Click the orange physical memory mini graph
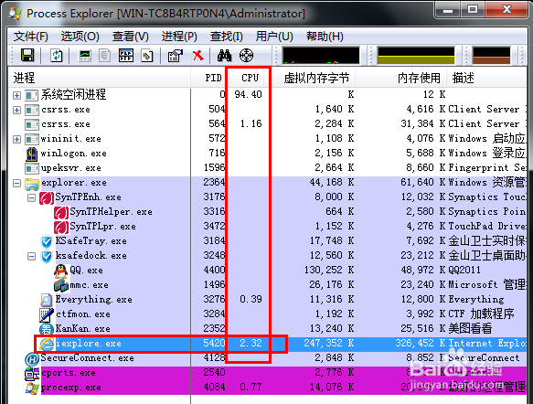Viewport: 533px width, 404px height. pos(492,56)
